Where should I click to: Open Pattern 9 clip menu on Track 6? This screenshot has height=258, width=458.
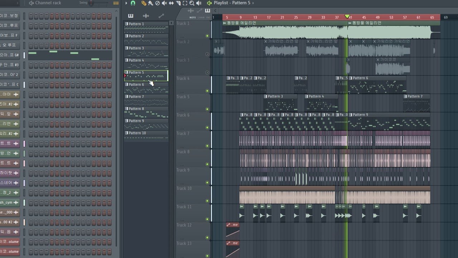351,115
